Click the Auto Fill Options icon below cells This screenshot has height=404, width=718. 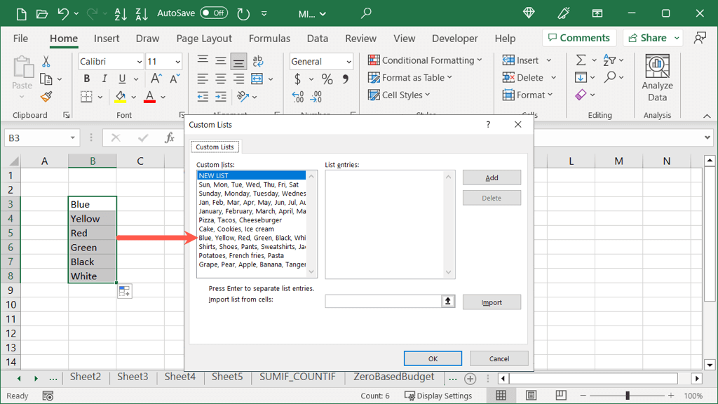(x=124, y=291)
